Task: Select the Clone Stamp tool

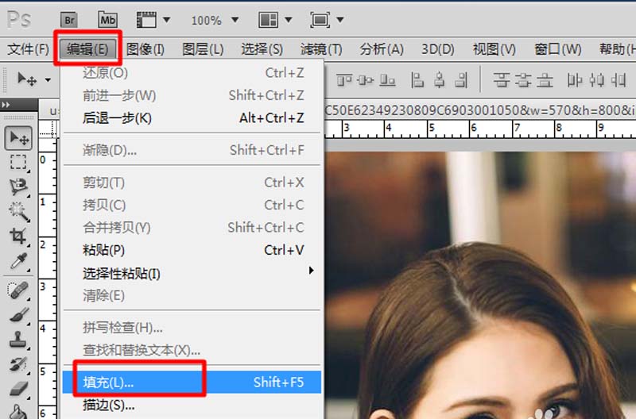Action: click(18, 340)
